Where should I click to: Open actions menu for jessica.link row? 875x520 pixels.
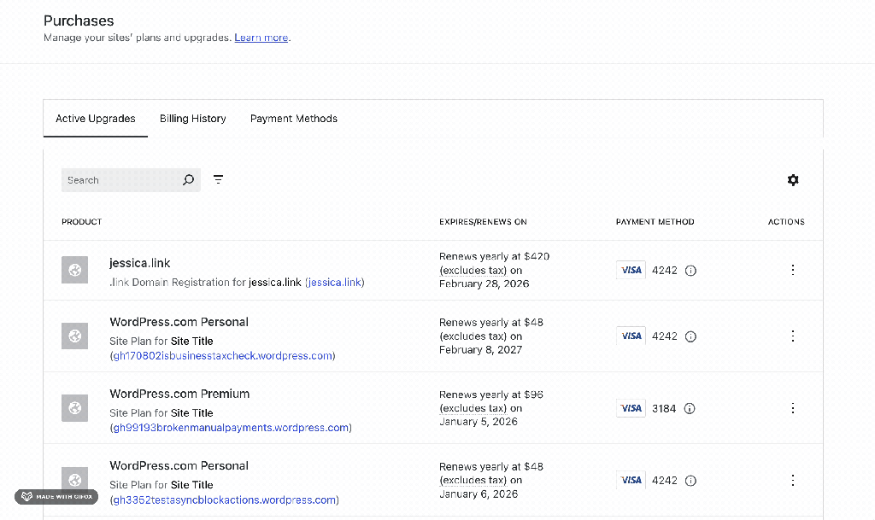(x=793, y=270)
